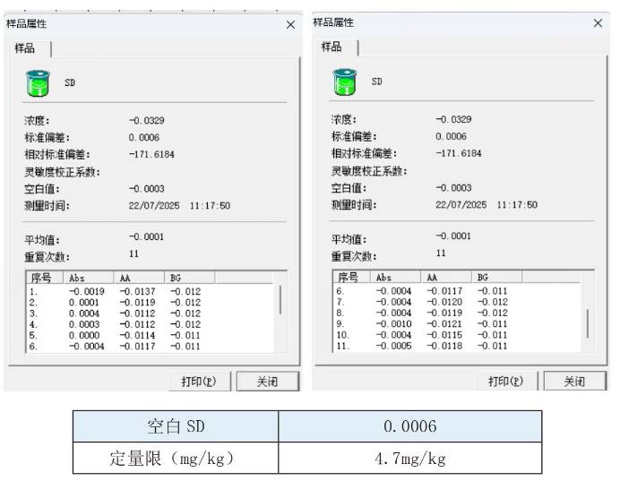Click 重复次数 value 11 in left dialog
This screenshot has height=481, width=620.
[x=133, y=253]
